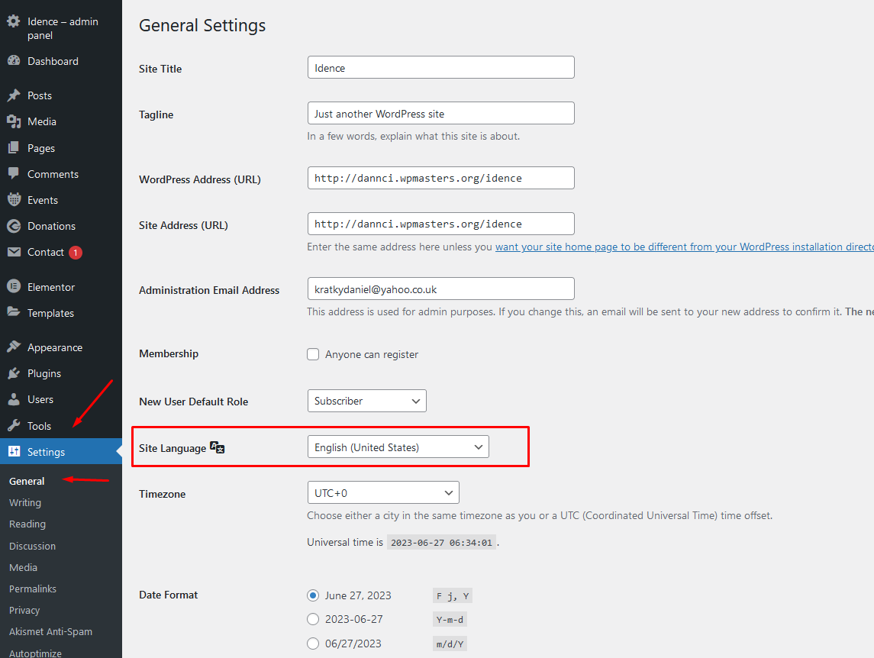Click the Plugins plug icon

tap(14, 373)
